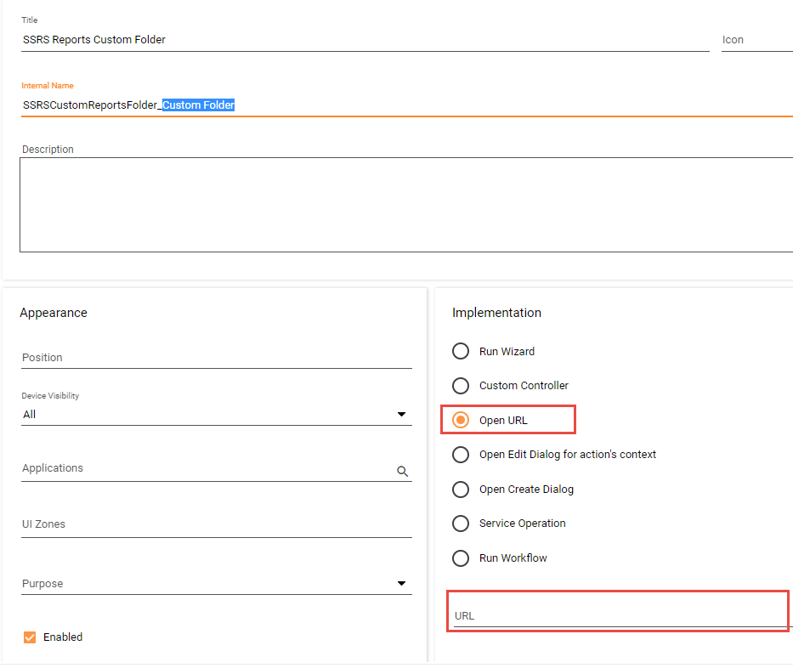This screenshot has width=793, height=668.
Task: Select the Open Create Dialog option
Action: [461, 490]
